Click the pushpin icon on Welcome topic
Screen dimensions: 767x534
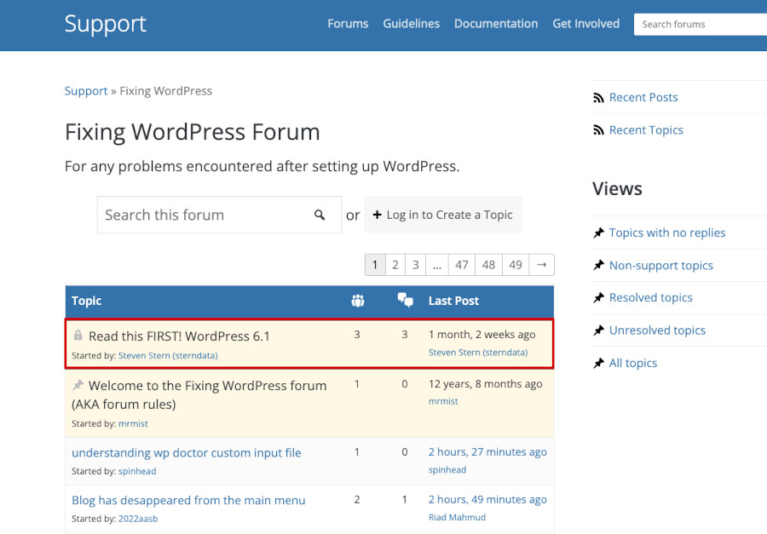[x=78, y=385]
